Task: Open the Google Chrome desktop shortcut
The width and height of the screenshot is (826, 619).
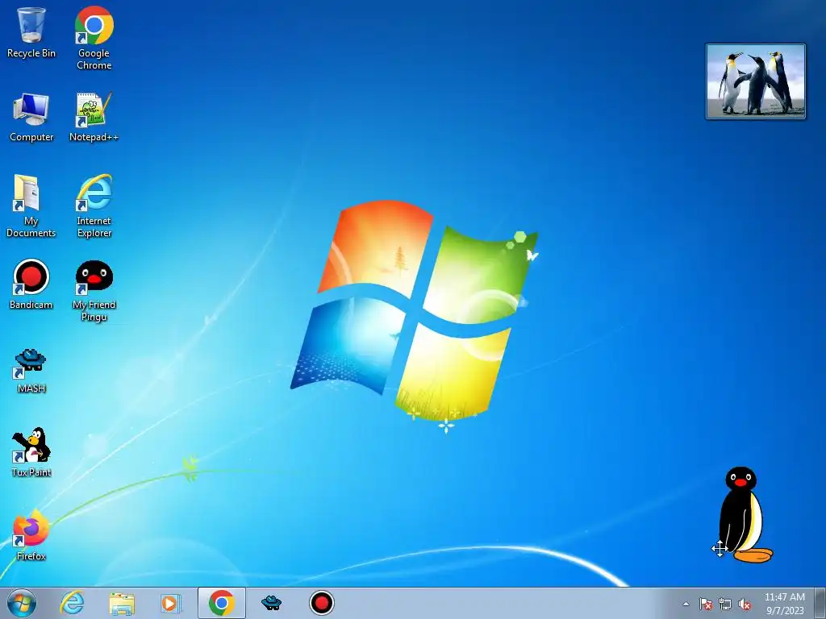Action: 94,38
